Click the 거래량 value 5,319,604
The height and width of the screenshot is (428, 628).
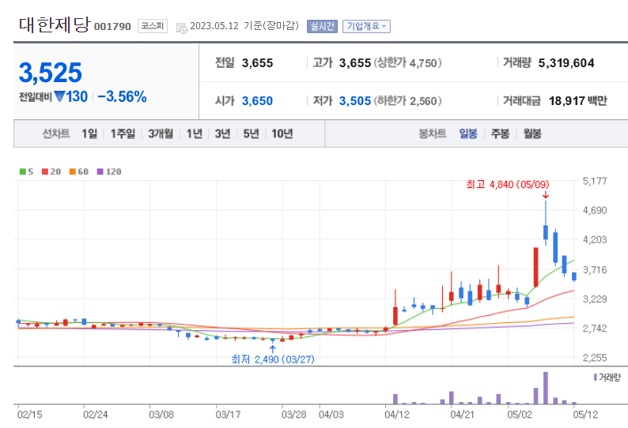coord(566,63)
